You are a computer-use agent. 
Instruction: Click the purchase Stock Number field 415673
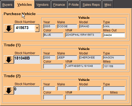[x=25, y=28]
